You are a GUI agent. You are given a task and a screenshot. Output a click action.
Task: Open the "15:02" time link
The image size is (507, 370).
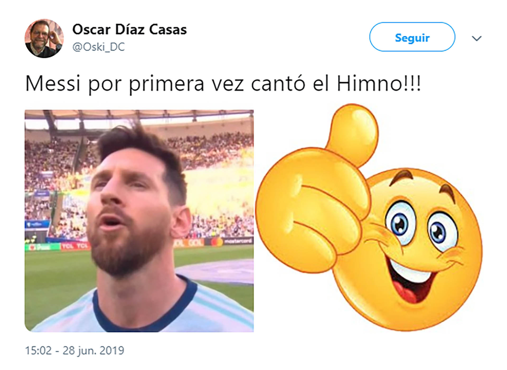(x=38, y=350)
